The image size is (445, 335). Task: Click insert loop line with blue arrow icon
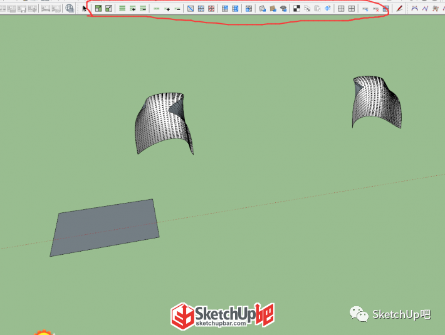point(365,9)
